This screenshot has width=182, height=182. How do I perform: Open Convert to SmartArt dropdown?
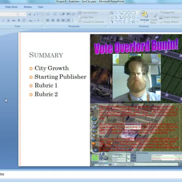tap(92, 22)
